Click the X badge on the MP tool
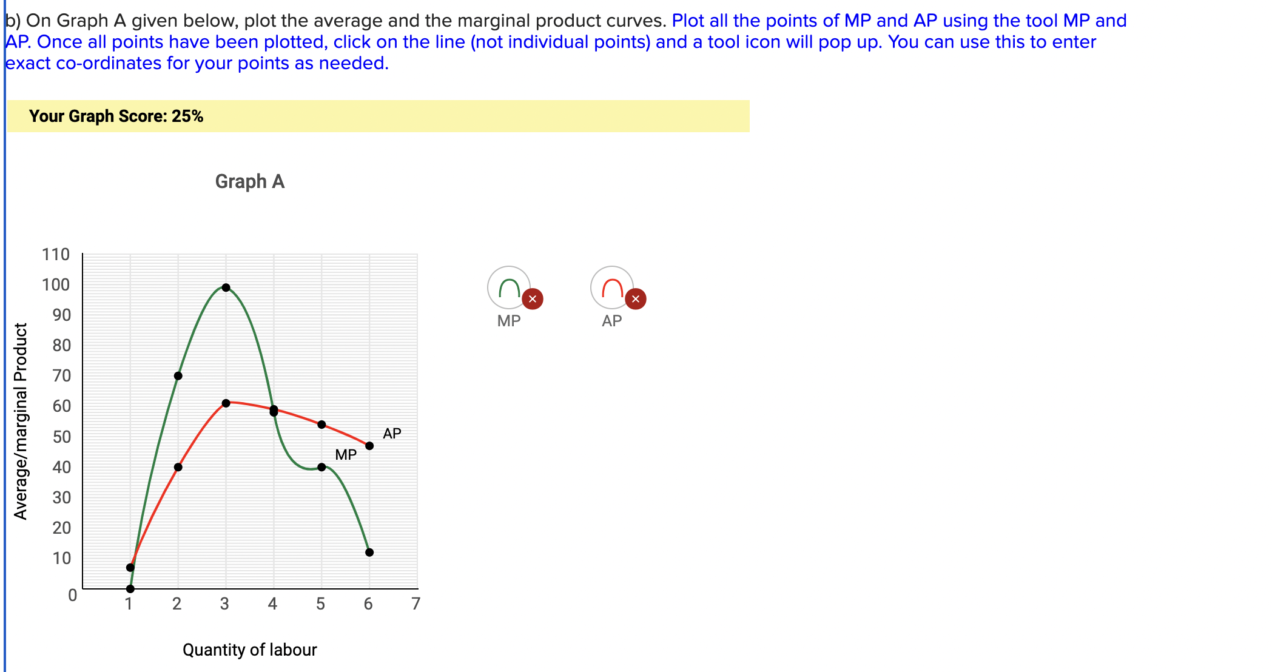 [x=531, y=298]
